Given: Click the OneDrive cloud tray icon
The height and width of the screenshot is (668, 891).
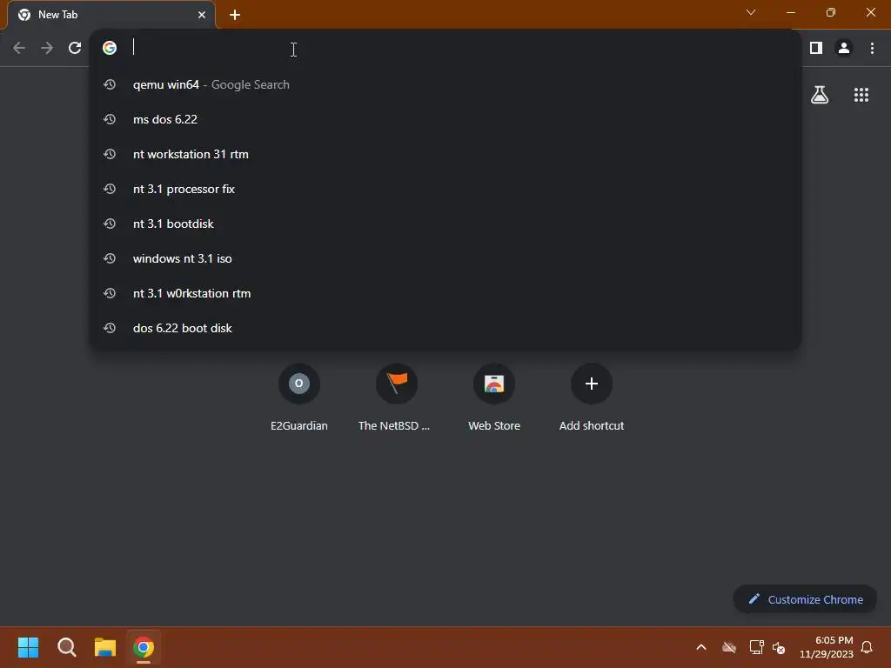Looking at the screenshot, I should (x=729, y=647).
